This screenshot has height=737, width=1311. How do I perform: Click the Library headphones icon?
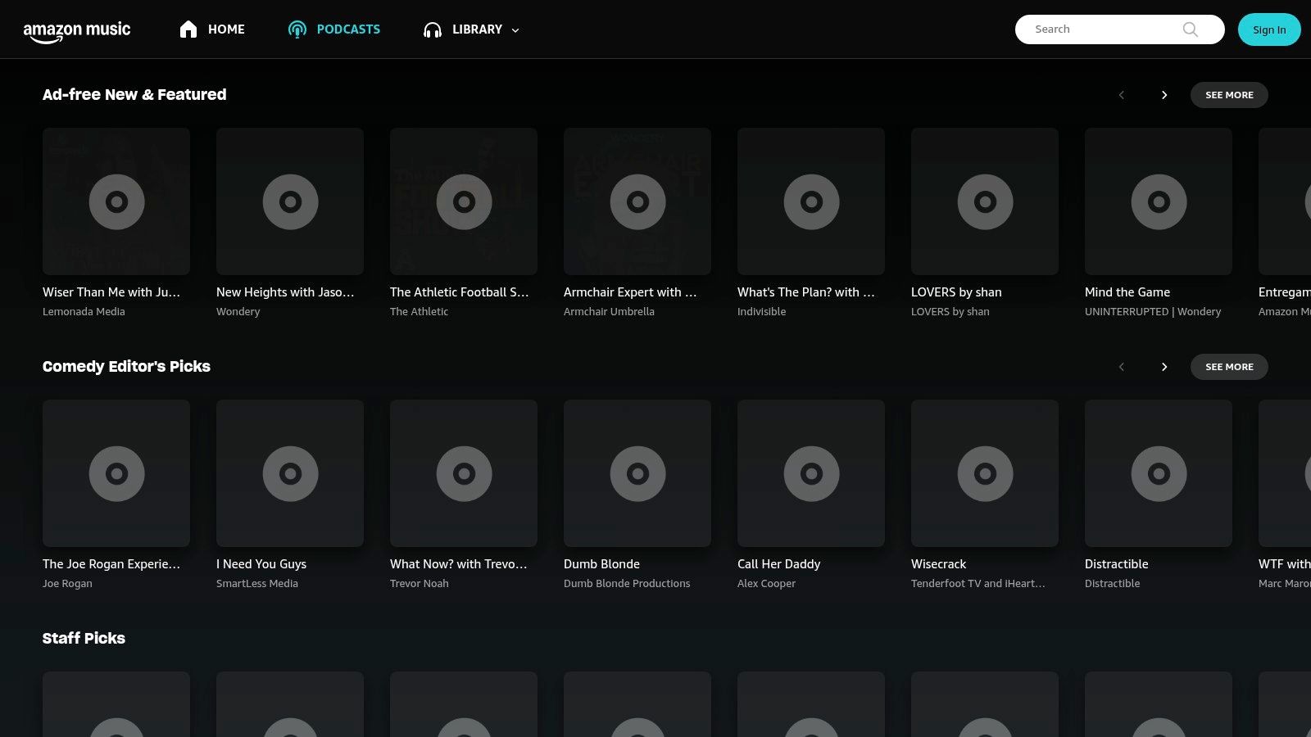(x=432, y=29)
